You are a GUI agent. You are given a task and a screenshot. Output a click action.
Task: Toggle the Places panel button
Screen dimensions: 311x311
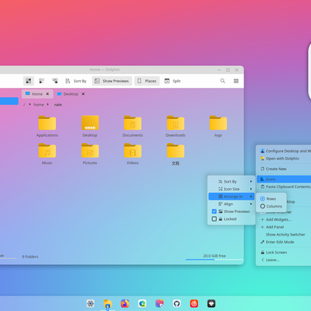point(147,81)
